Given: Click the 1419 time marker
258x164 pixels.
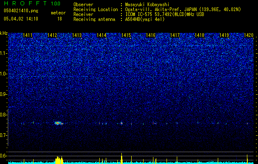Looking at the screenshot, I should coord(224,35).
